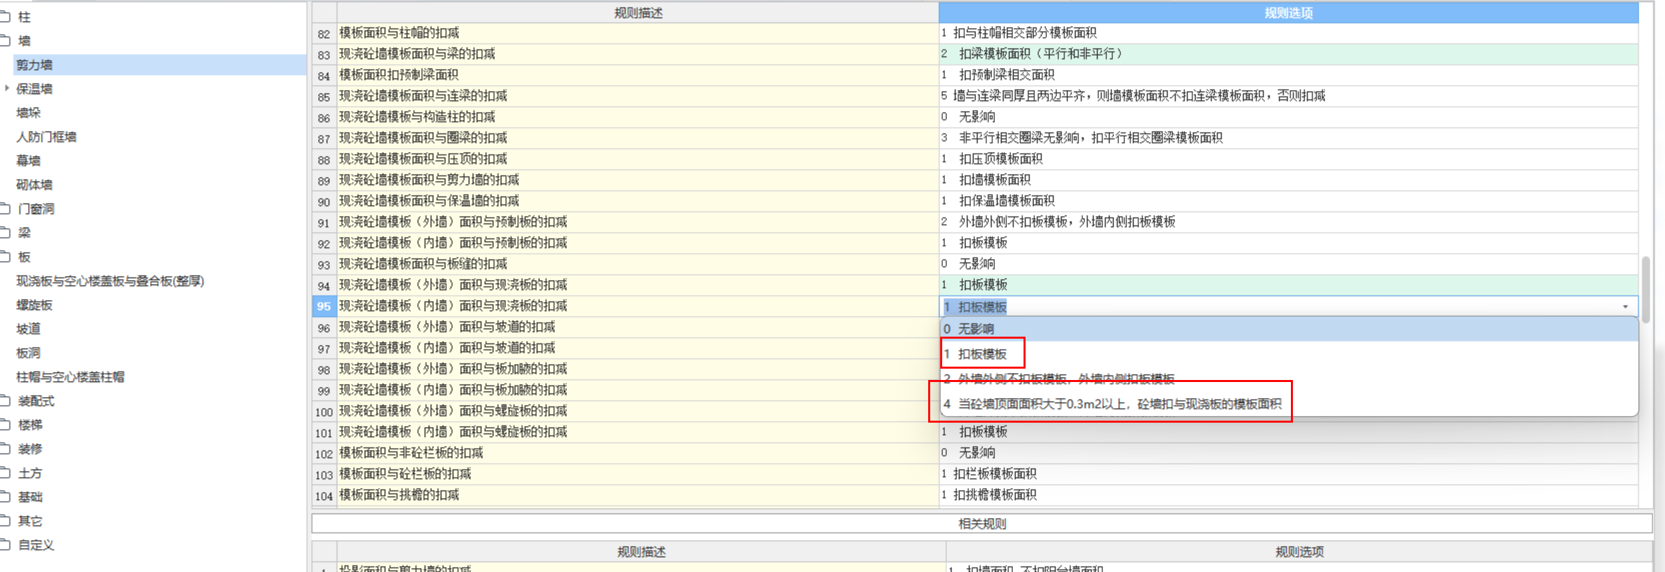Select 砌体墙 tree item
The image size is (1665, 572).
pos(34,185)
